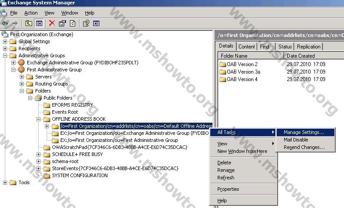
Task: Click the Public Folders tree icon
Action: coord(38,98)
